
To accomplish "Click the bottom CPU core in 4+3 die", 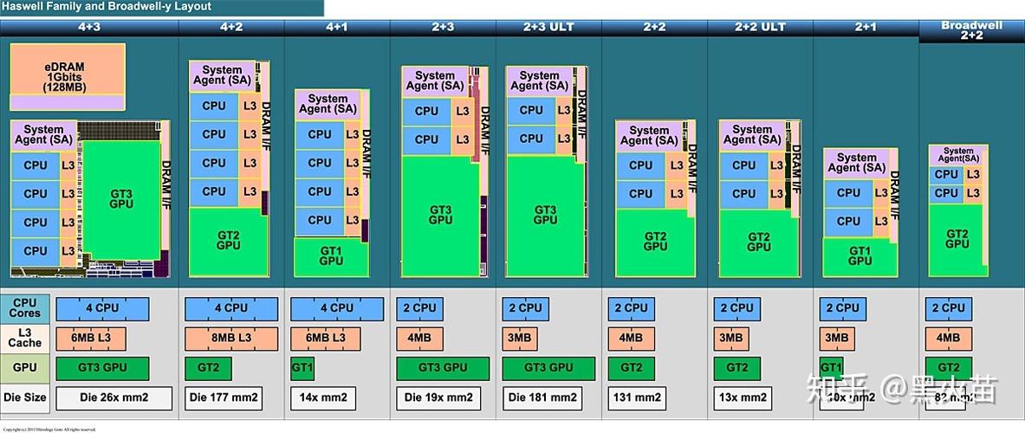I will 36,251.
